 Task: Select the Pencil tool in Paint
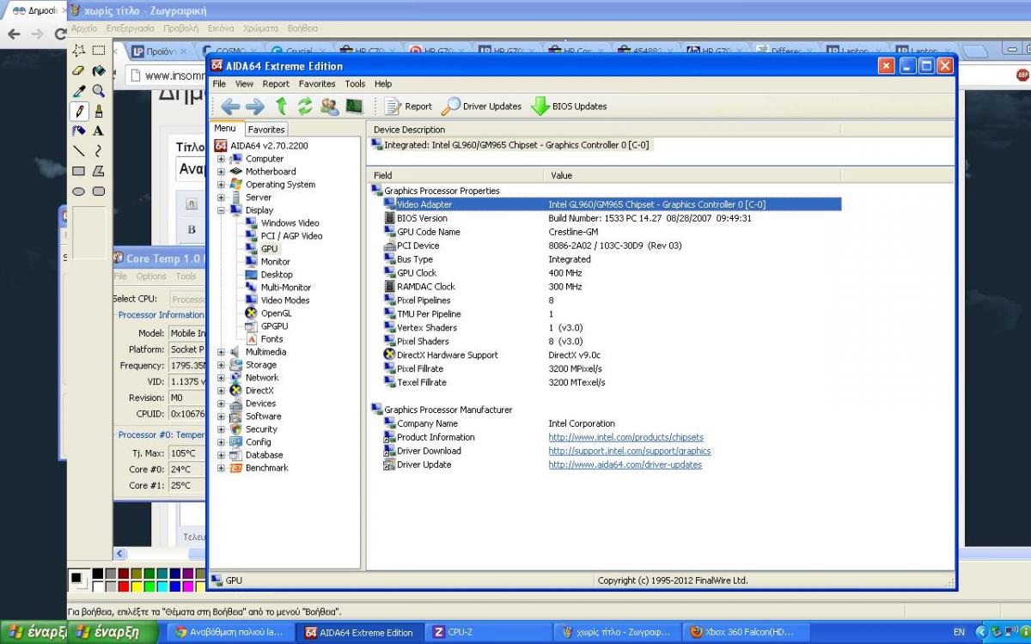point(79,111)
